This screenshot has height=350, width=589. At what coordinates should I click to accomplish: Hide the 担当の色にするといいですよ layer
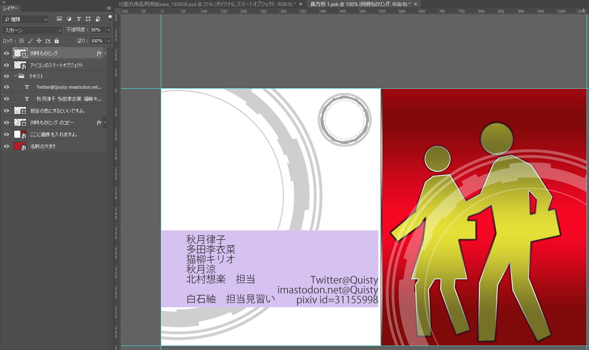pyautogui.click(x=6, y=111)
